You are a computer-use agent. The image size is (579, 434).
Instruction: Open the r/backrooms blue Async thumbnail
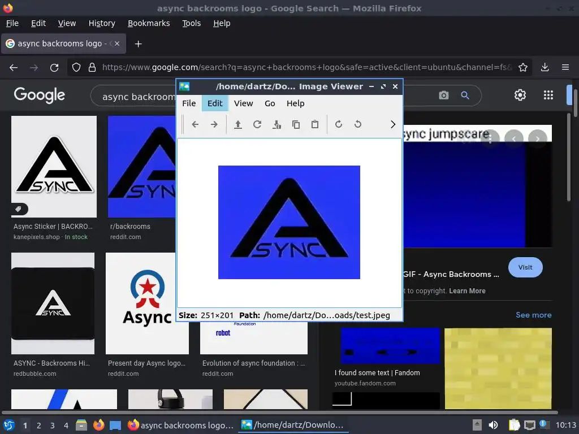[142, 167]
